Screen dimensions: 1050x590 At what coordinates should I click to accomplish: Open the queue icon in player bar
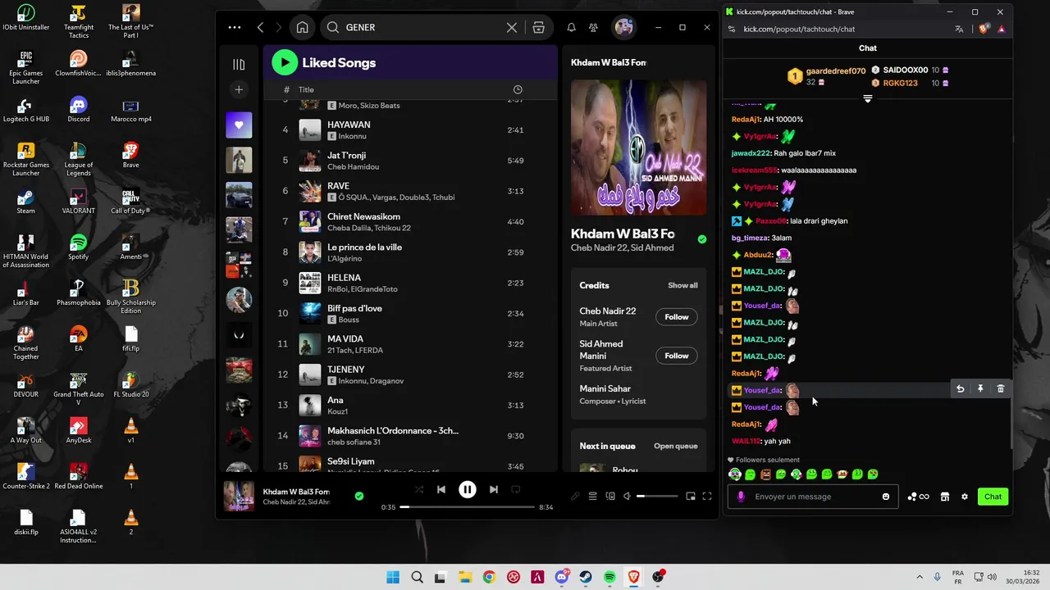[592, 496]
